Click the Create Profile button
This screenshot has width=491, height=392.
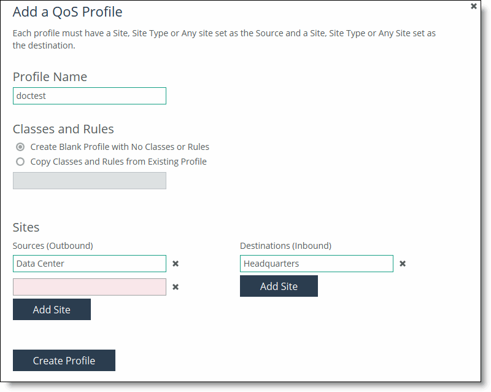(64, 360)
